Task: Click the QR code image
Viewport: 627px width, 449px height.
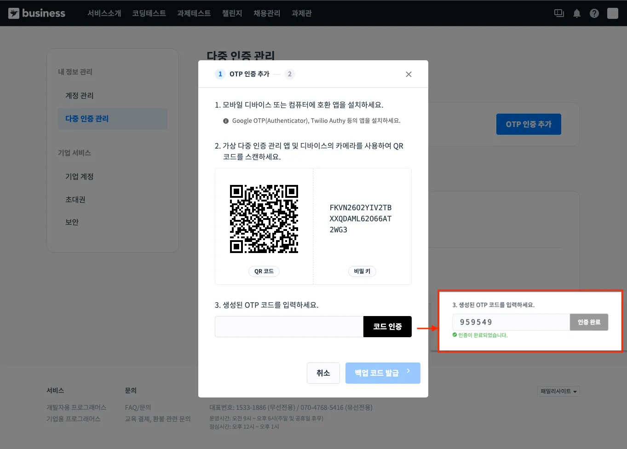Action: [264, 219]
